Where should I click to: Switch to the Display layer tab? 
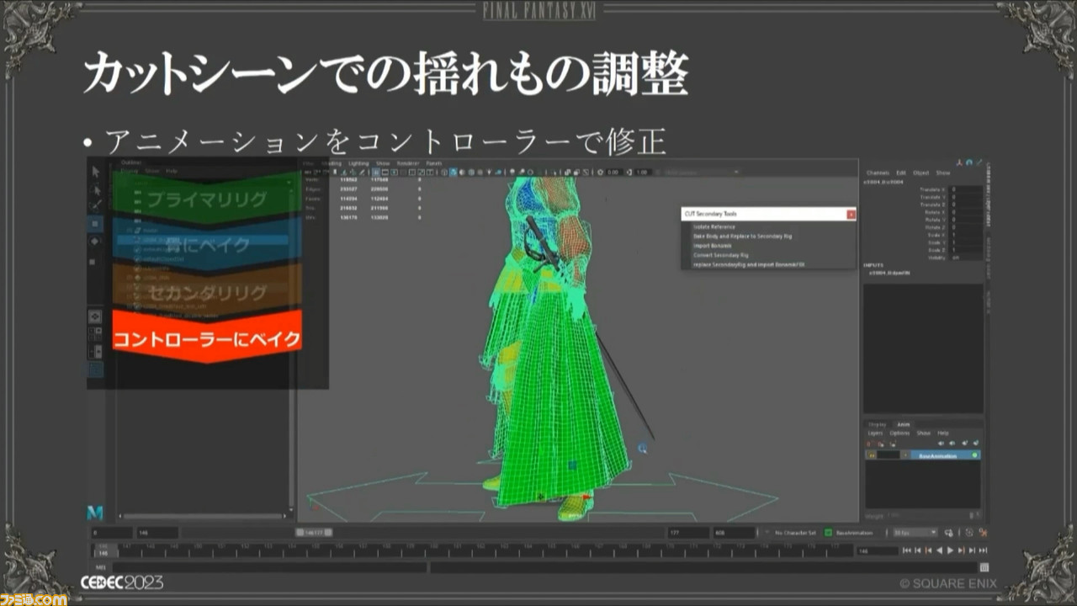pos(877,425)
